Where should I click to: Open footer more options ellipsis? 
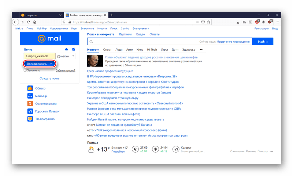tap(271, 151)
